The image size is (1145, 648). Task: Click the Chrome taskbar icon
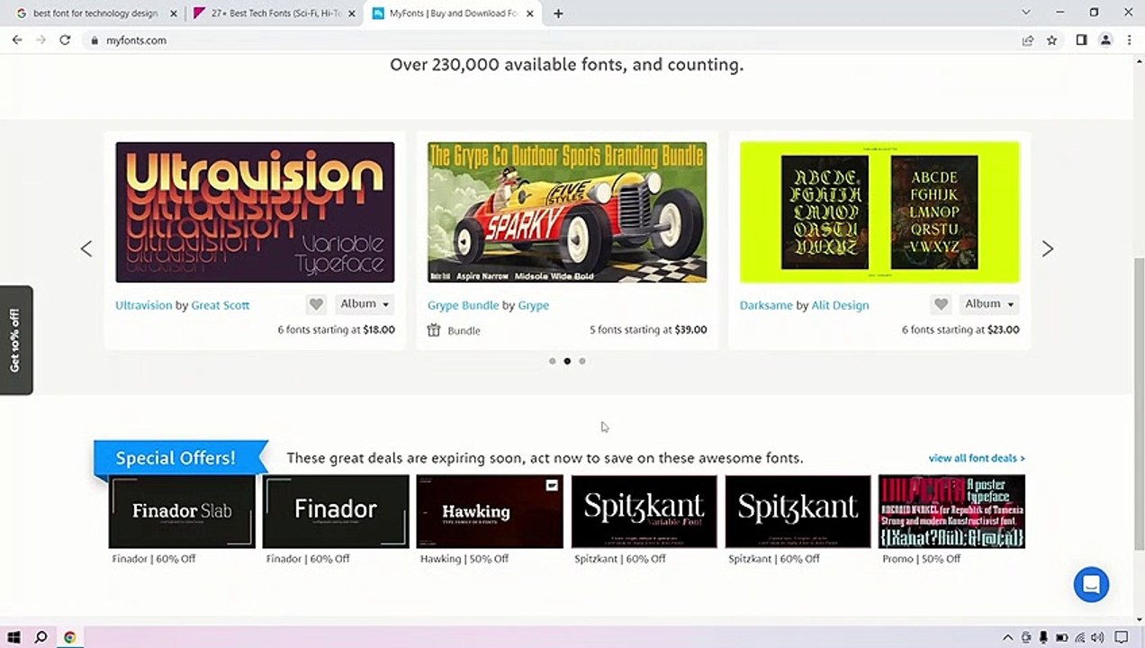point(69,637)
